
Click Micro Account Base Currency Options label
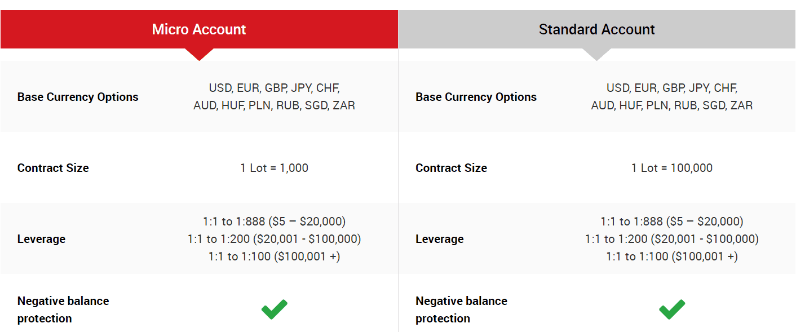click(78, 97)
